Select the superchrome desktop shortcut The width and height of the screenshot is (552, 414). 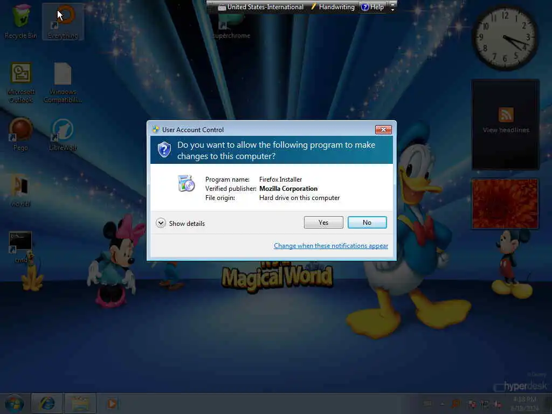tap(231, 26)
